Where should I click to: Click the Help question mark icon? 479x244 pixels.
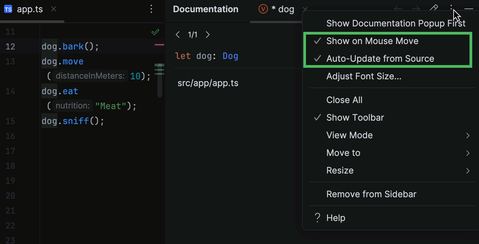coord(317,218)
